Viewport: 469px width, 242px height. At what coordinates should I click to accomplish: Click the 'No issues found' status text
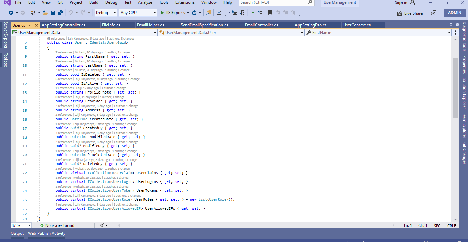pos(60,225)
